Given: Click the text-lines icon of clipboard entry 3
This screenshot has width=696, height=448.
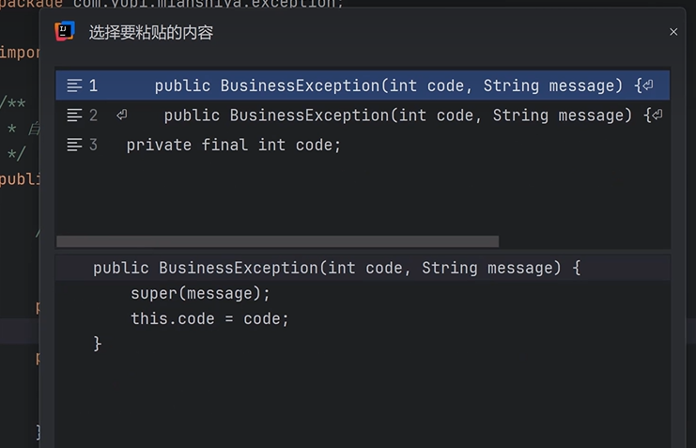Looking at the screenshot, I should coord(75,145).
